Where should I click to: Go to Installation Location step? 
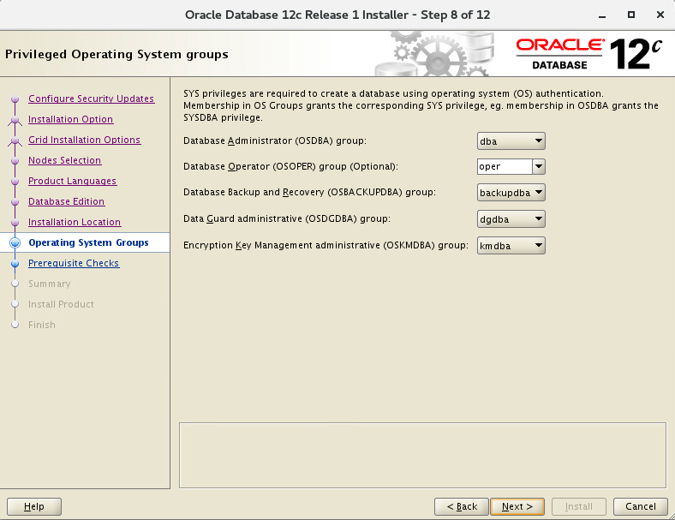75,222
